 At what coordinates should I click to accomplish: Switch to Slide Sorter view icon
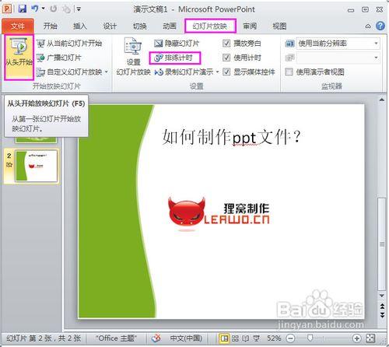pos(235,338)
